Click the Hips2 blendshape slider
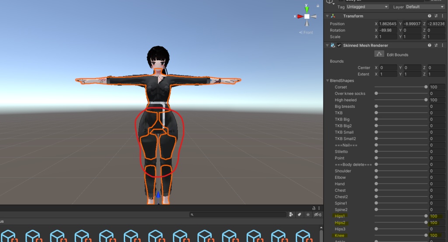The width and height of the screenshot is (448, 242). (401, 223)
